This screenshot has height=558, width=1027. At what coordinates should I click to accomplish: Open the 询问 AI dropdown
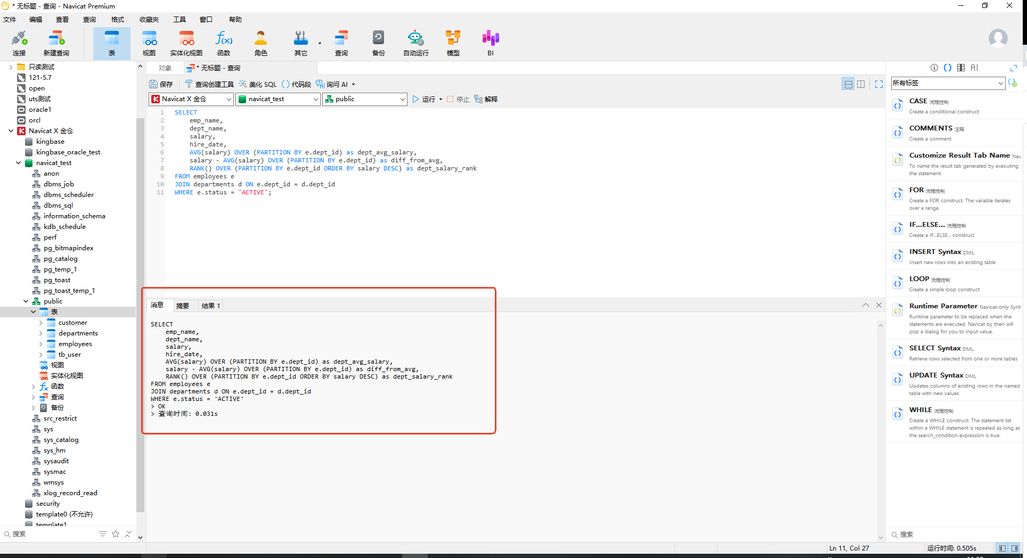(x=353, y=84)
